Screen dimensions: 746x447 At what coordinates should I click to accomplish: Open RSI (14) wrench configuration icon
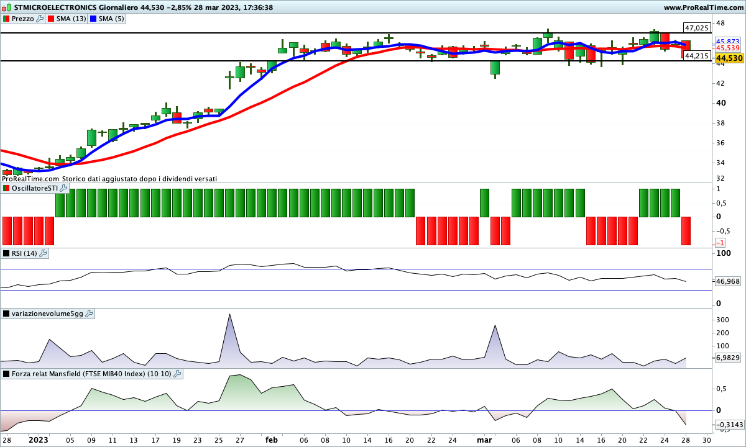[44, 253]
